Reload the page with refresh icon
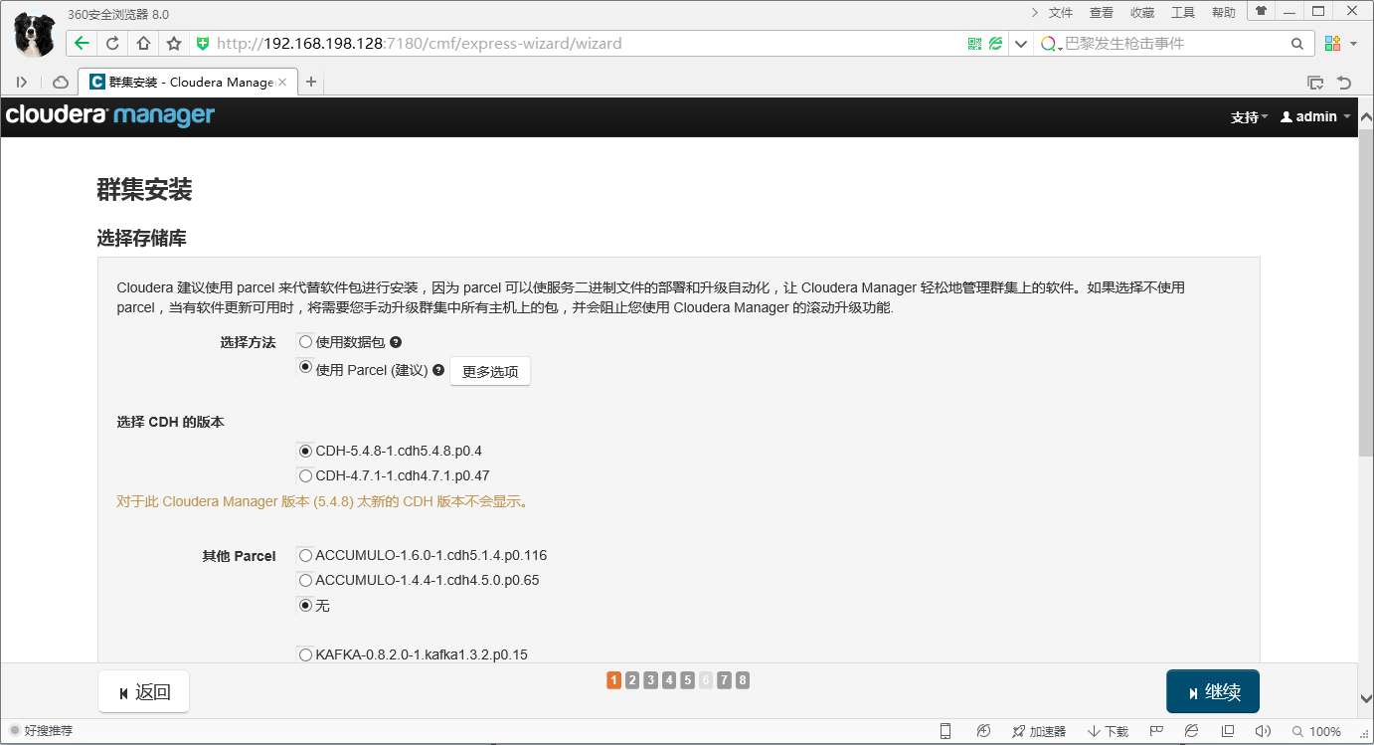Screen dimensions: 1374x745 pyautogui.click(x=112, y=44)
